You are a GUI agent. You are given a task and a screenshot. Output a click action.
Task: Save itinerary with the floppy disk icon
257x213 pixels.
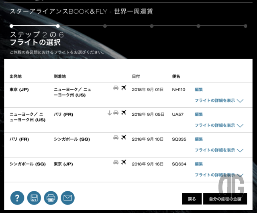tap(34, 198)
